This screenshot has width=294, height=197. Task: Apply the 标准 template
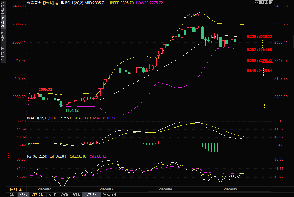[52, 195]
